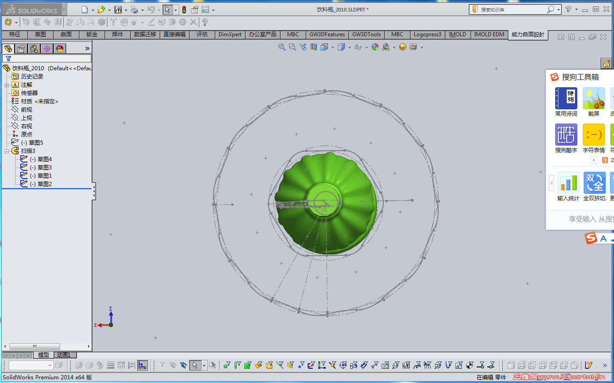The width and height of the screenshot is (614, 383).
Task: Switch to the 曲面 tab
Action: (x=66, y=34)
